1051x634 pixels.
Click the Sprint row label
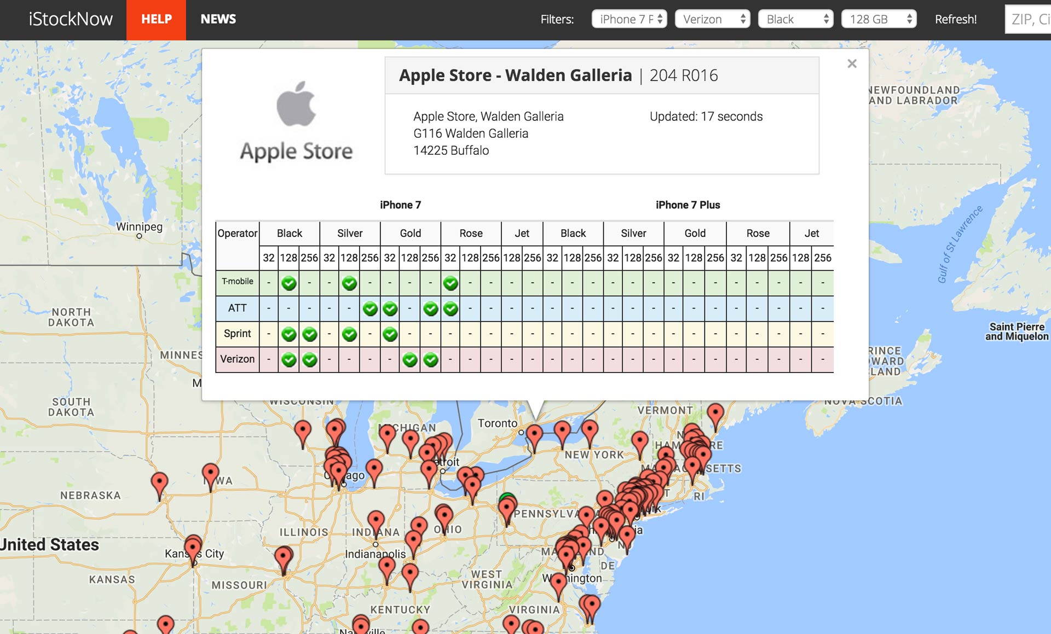click(237, 333)
